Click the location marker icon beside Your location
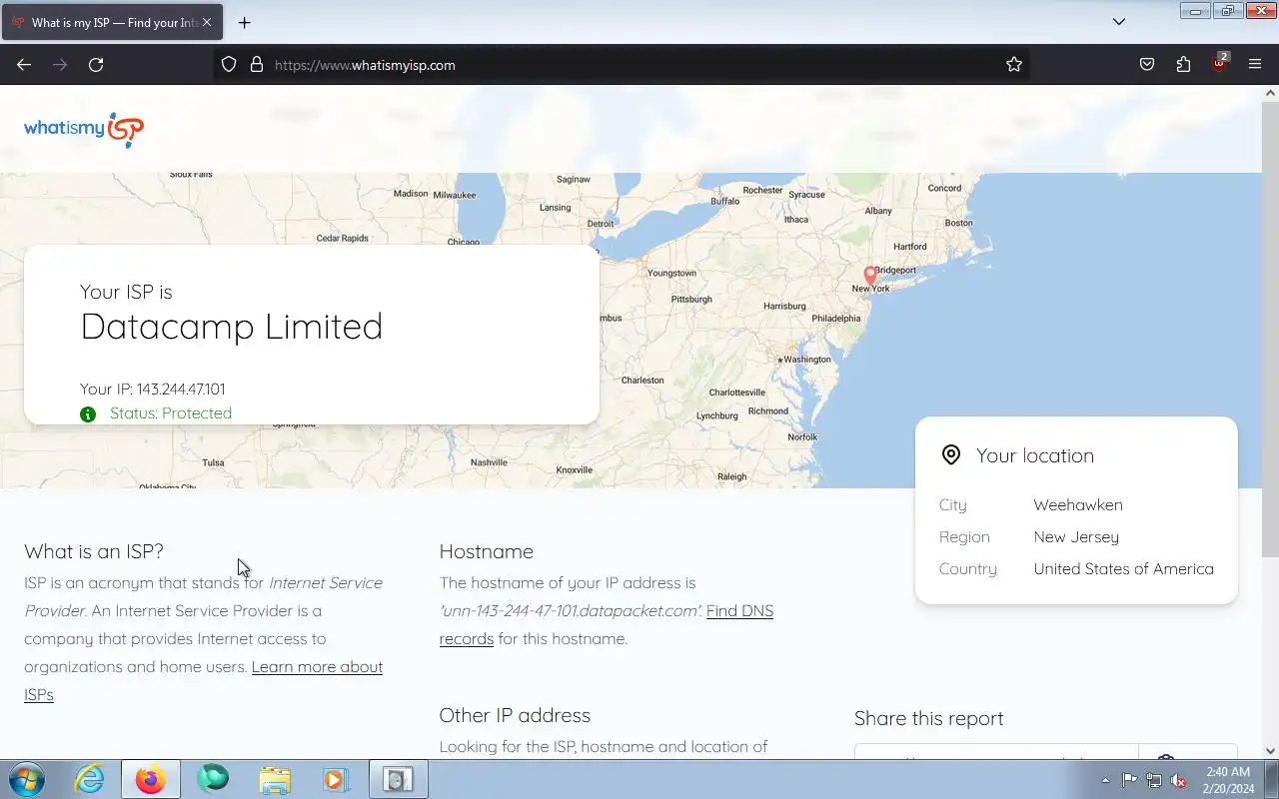 click(951, 455)
